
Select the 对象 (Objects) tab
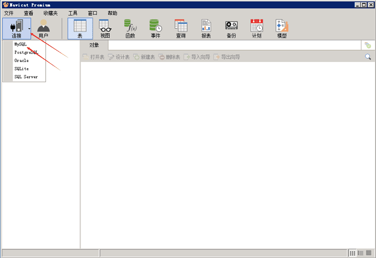[94, 45]
